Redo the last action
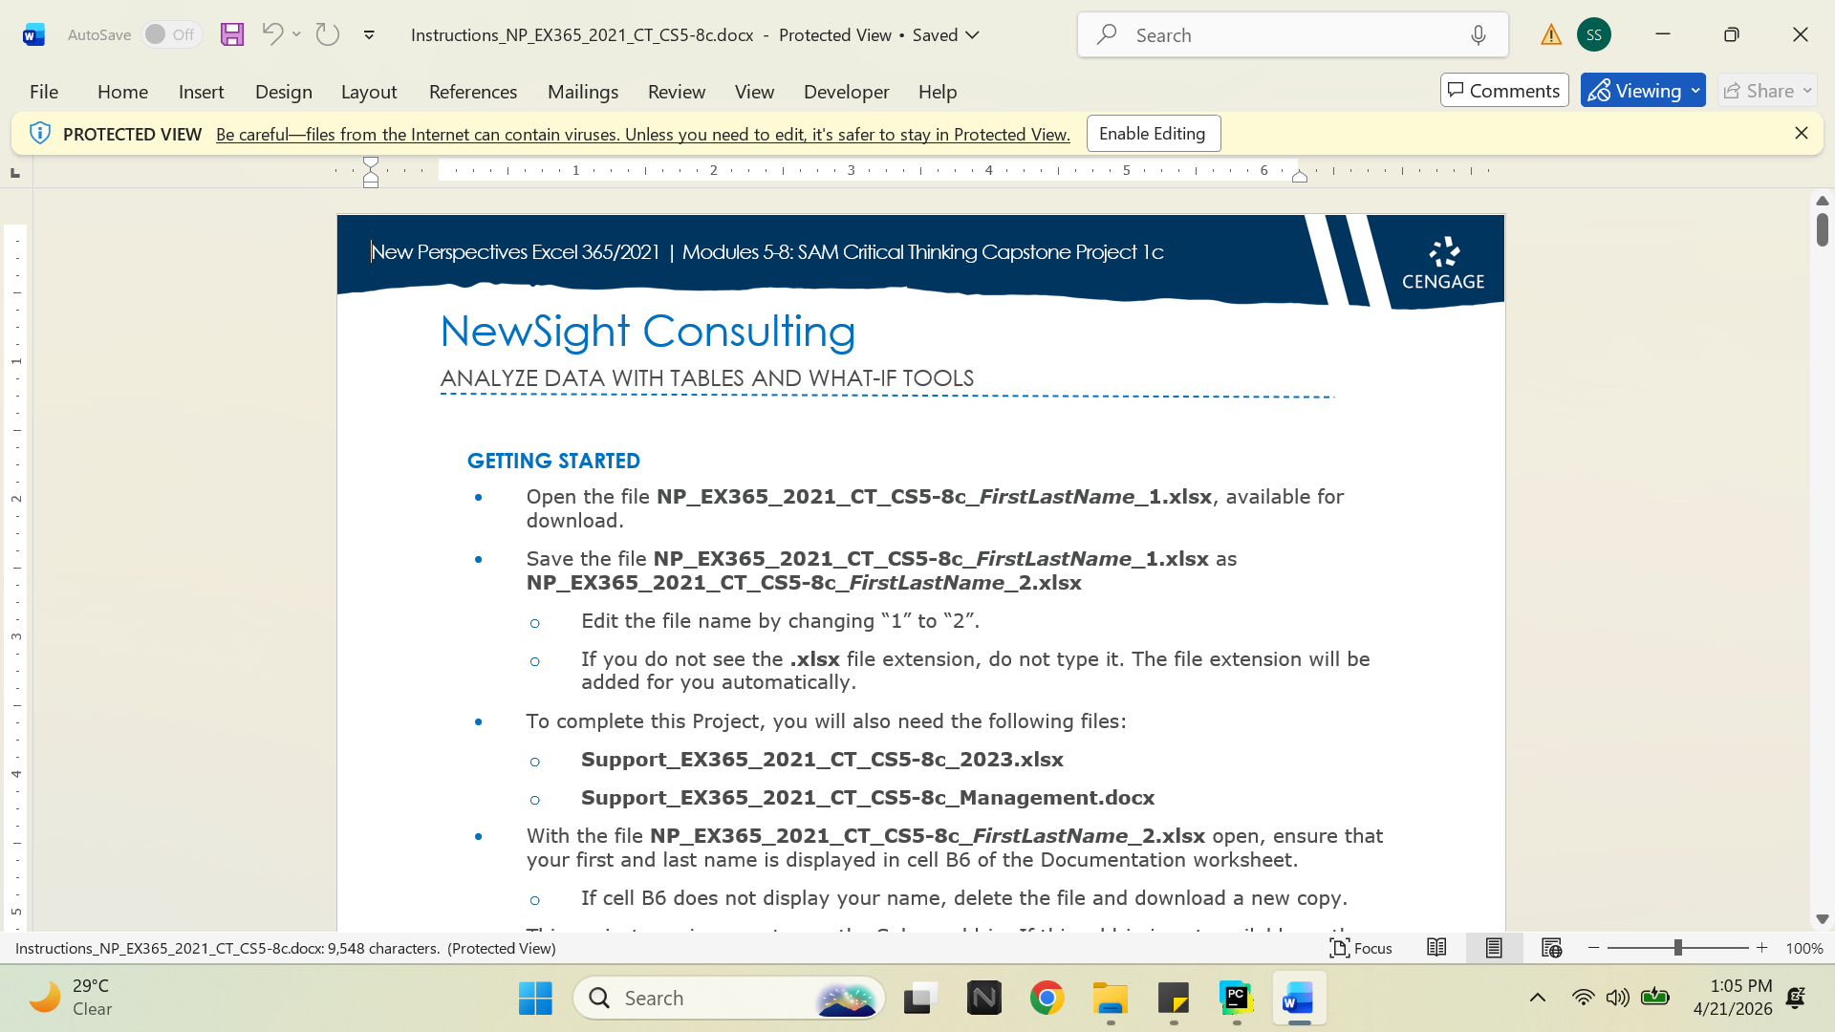Viewport: 1835px width, 1032px height. click(x=328, y=34)
